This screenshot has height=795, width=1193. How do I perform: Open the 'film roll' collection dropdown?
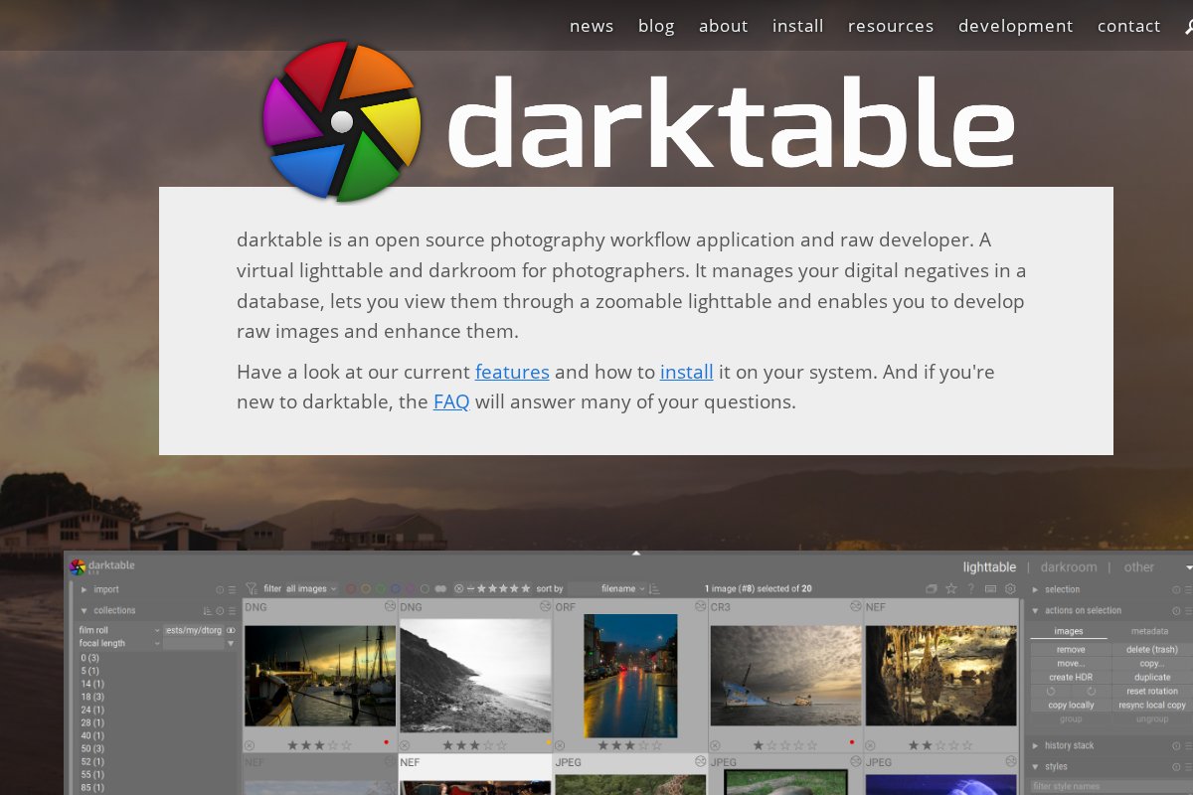coord(118,630)
